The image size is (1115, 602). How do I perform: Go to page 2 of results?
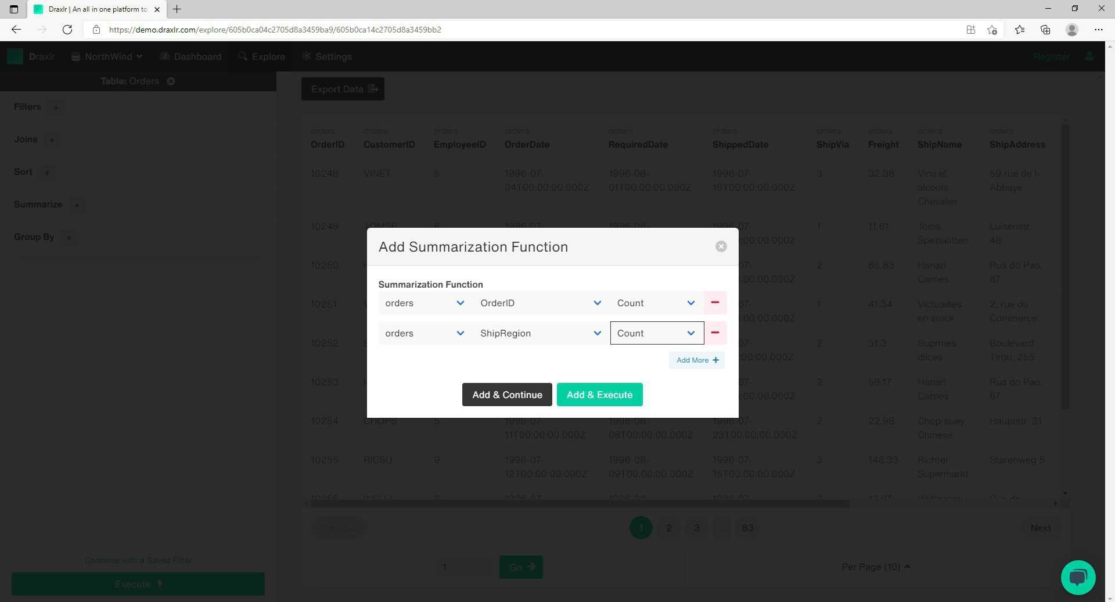pyautogui.click(x=669, y=528)
